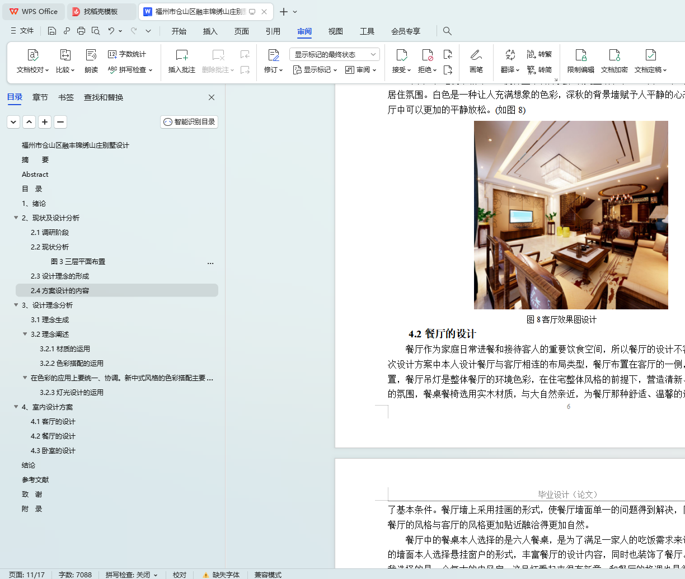Click the 比较 compare documents icon

tap(65, 55)
